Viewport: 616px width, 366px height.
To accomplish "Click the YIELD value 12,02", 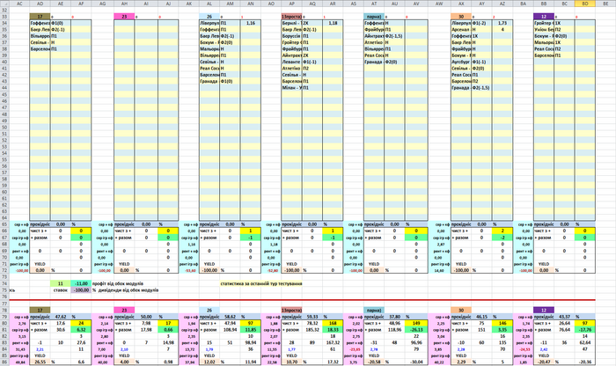I will click(209, 362).
